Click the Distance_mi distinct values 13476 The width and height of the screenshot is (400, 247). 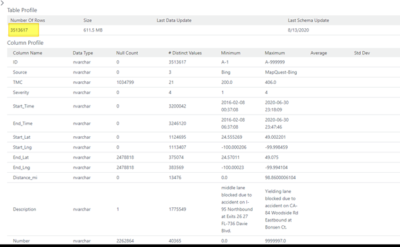click(x=175, y=178)
